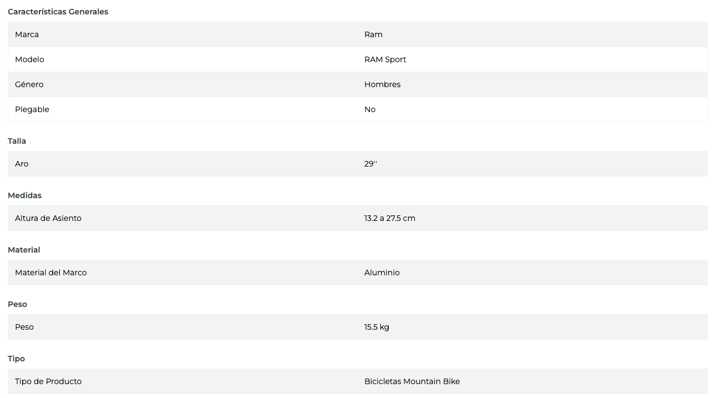Click the Características Generales heading
This screenshot has width=716, height=398.
[x=58, y=12]
